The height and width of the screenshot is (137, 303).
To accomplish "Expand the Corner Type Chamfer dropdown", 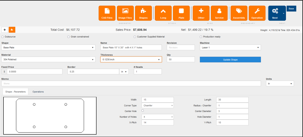I will (x=157, y=105).
